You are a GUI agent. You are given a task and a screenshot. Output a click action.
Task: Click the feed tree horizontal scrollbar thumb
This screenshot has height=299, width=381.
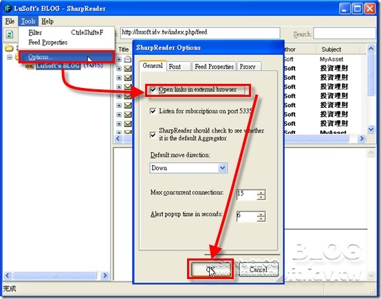(54, 276)
